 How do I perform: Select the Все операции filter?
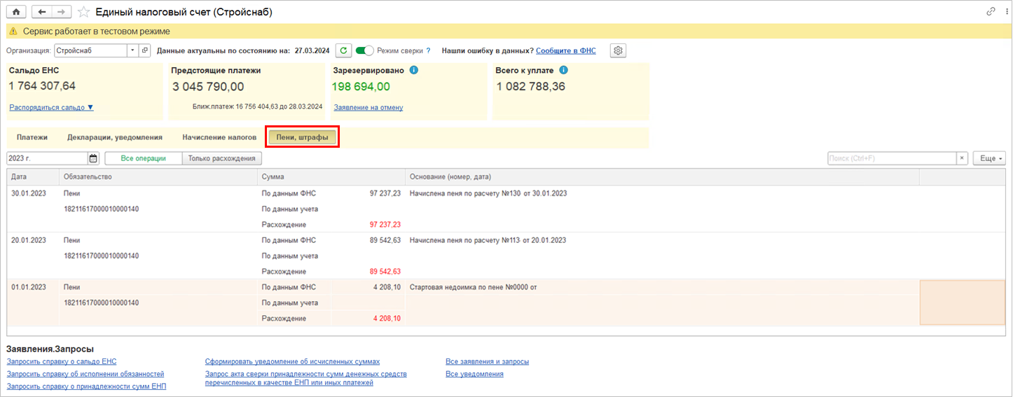point(143,158)
